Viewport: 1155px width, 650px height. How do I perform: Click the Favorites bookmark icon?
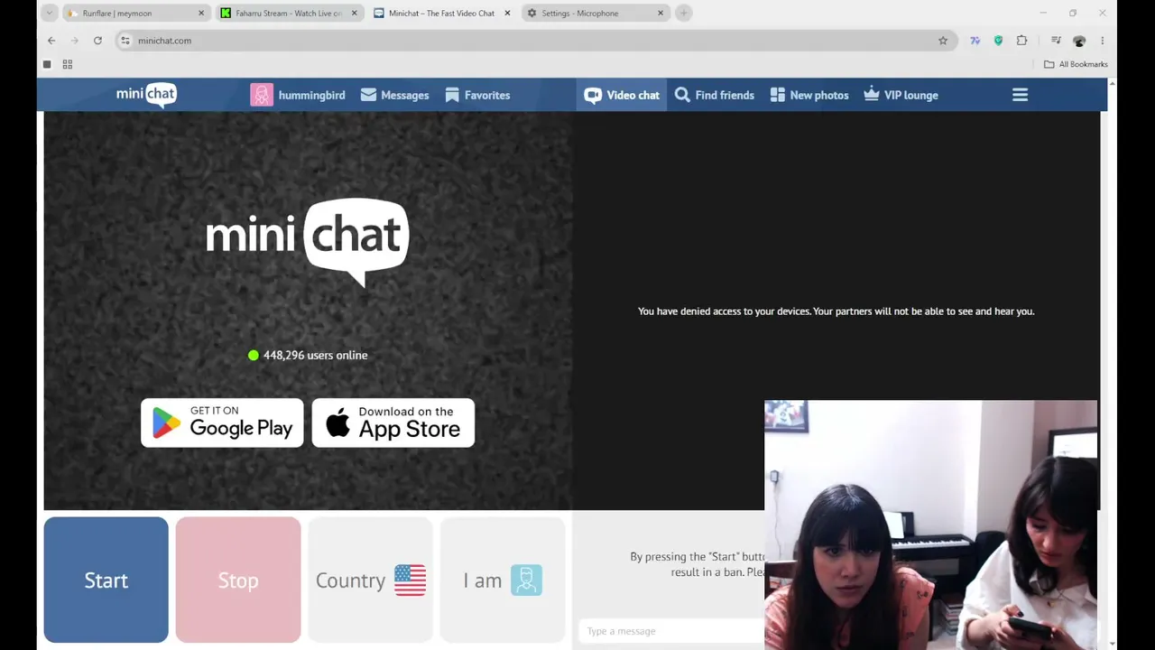[x=452, y=95]
